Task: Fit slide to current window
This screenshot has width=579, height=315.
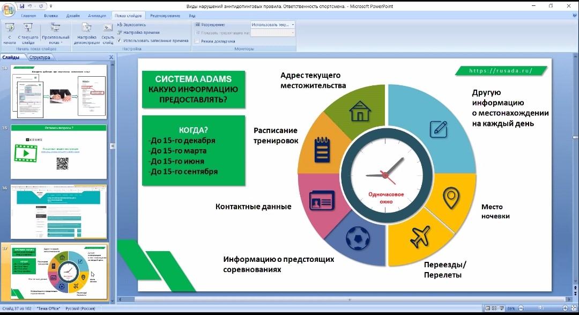Action: [574, 309]
